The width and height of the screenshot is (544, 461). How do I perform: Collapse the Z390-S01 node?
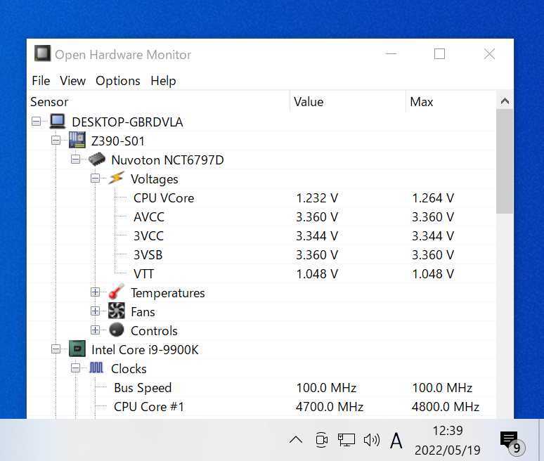pyautogui.click(x=56, y=141)
